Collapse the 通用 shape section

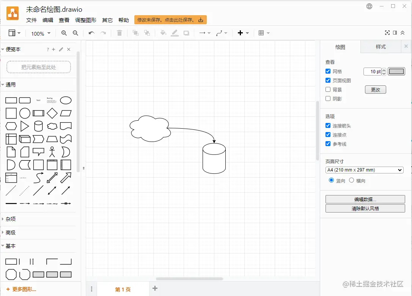[x=11, y=85]
